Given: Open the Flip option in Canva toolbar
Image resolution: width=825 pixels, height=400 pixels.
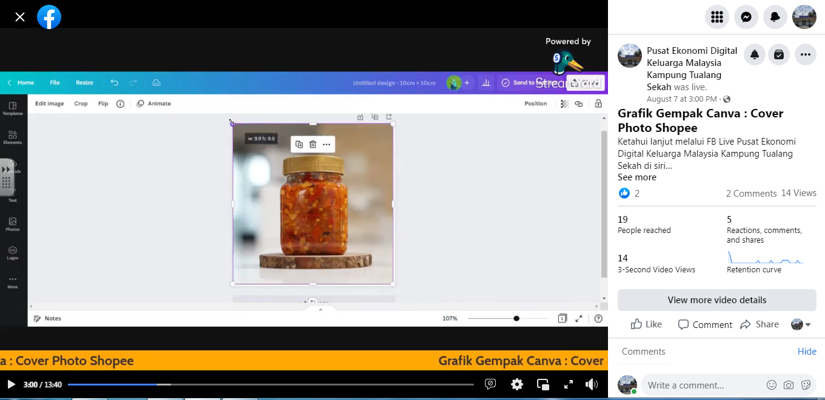Looking at the screenshot, I should pos(103,103).
